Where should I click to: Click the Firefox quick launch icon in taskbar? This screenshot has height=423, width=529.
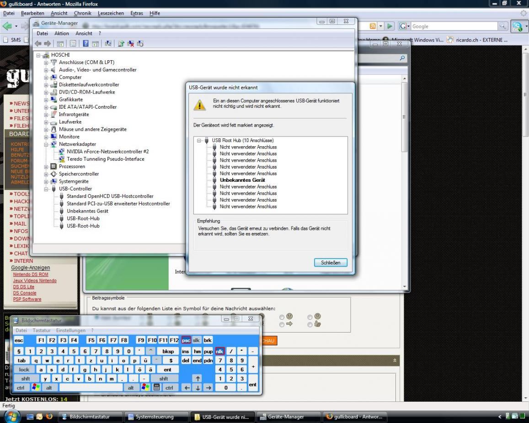pos(49,417)
